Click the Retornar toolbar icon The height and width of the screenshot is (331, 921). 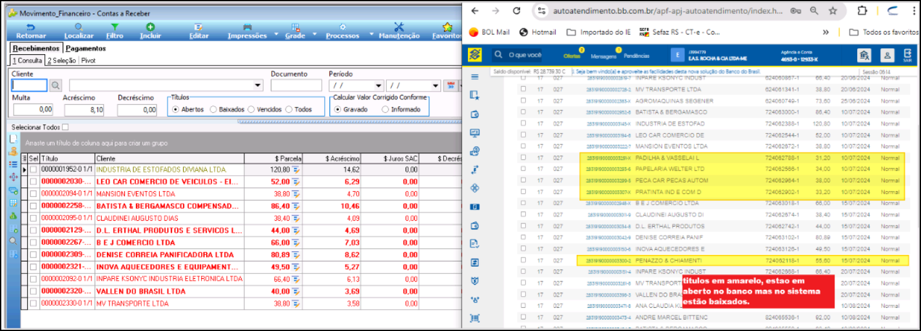click(x=30, y=27)
